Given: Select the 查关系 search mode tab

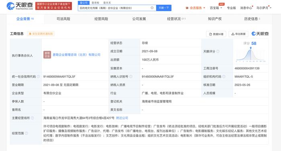Looking at the screenshot, I should [107, 3].
